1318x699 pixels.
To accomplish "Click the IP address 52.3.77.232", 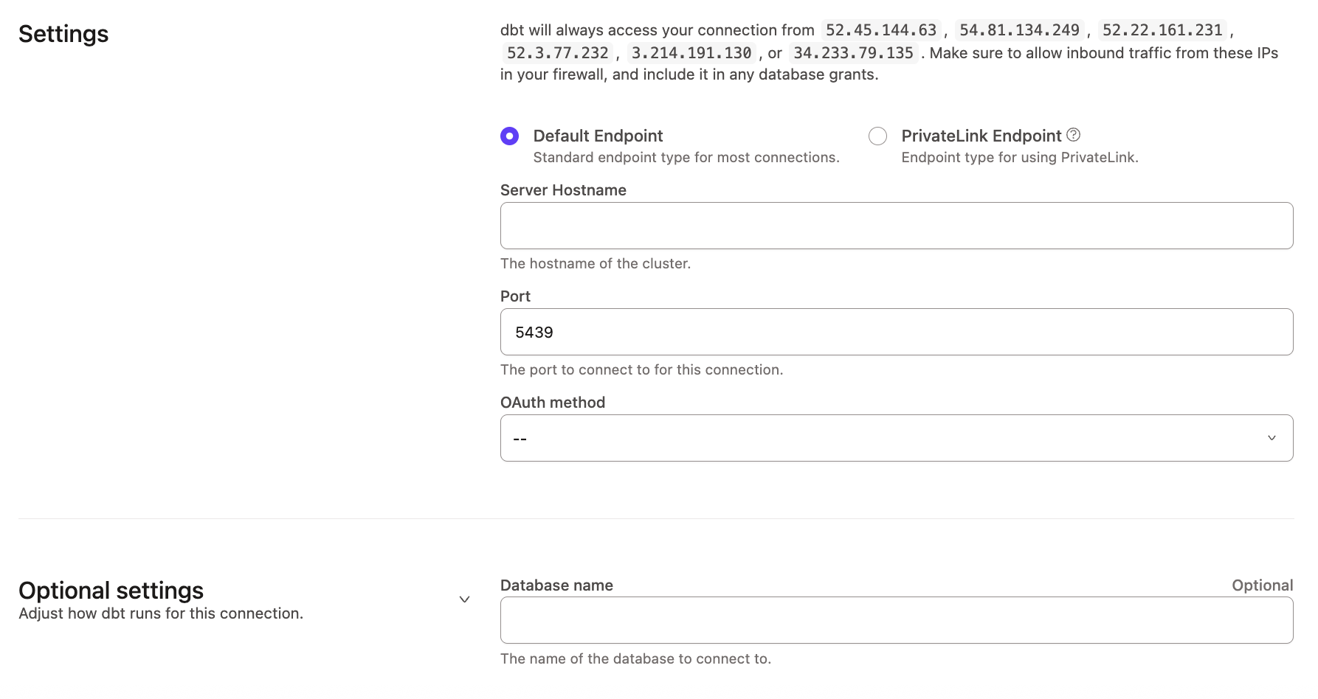I will 559,52.
